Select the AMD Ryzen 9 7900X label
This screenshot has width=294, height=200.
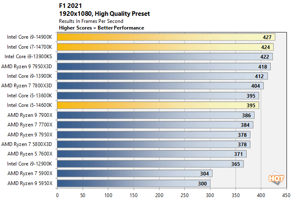tap(30, 115)
